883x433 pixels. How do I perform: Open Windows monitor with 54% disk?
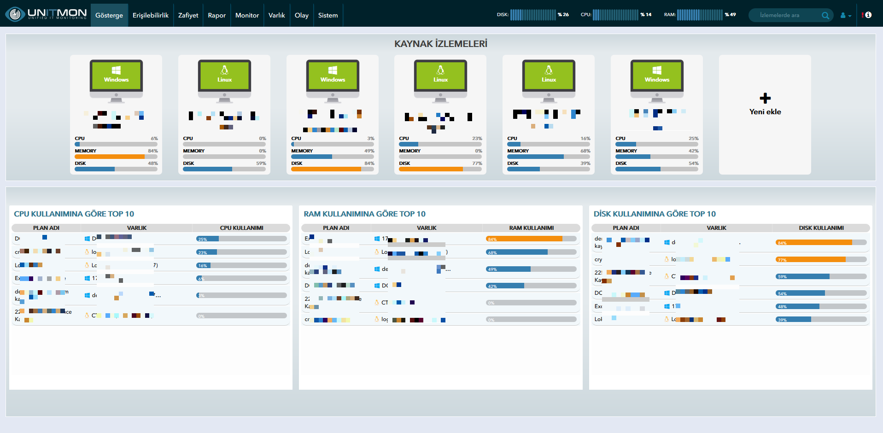[x=657, y=115]
